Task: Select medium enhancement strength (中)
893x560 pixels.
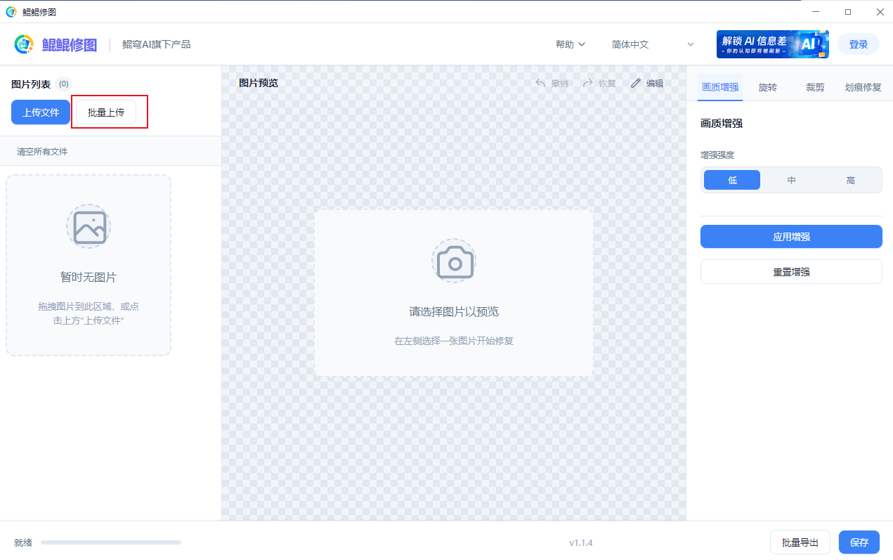Action: click(791, 180)
